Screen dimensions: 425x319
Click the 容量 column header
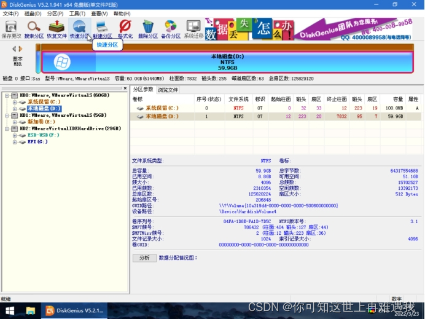[x=393, y=100]
